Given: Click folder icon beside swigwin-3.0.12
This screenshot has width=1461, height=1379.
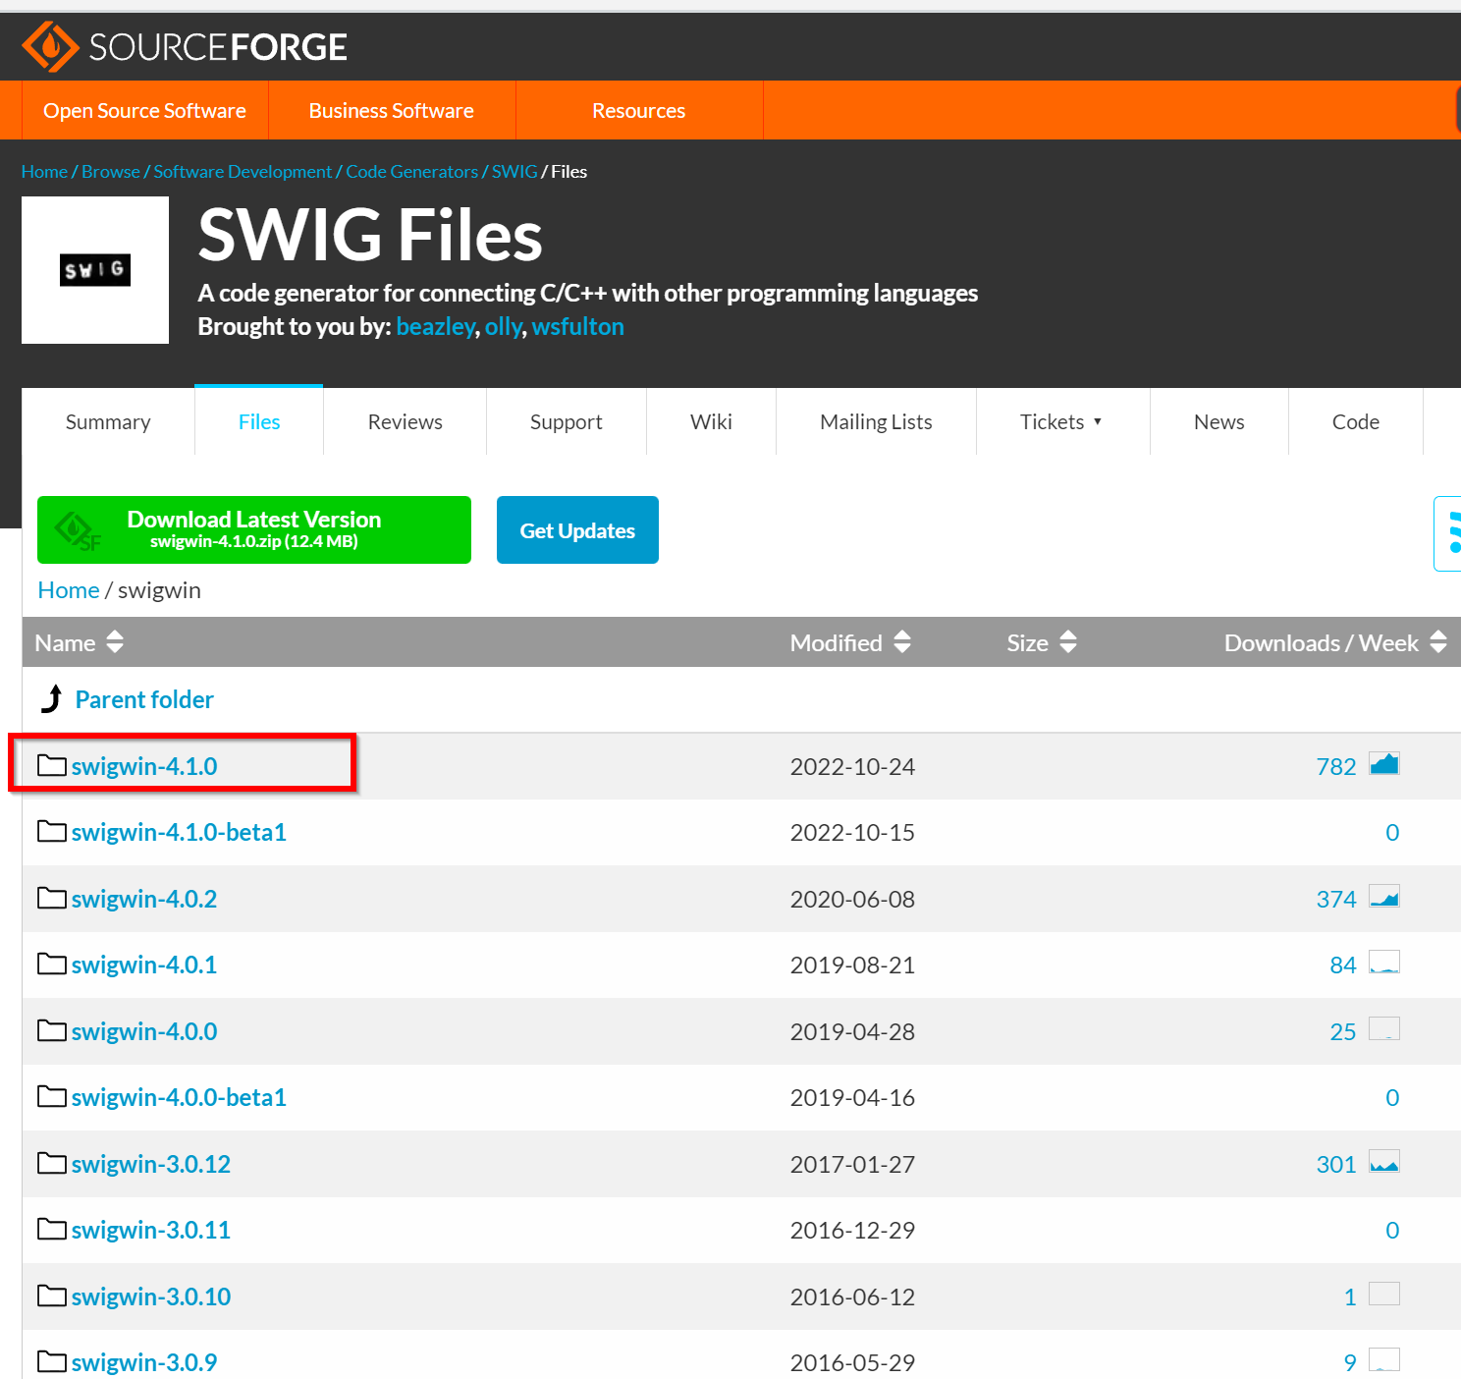Looking at the screenshot, I should point(52,1163).
